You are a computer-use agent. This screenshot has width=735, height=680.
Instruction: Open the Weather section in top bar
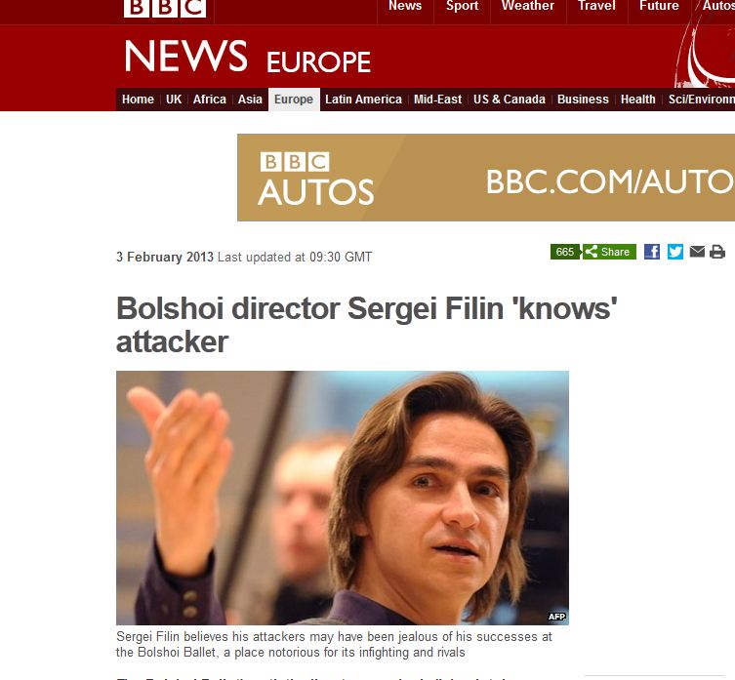click(528, 6)
